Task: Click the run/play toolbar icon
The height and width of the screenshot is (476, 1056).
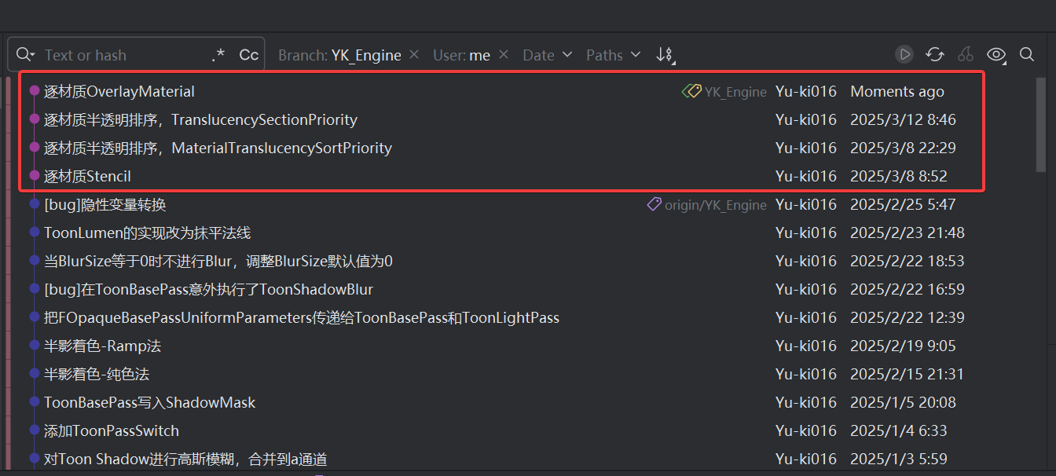Action: (904, 54)
